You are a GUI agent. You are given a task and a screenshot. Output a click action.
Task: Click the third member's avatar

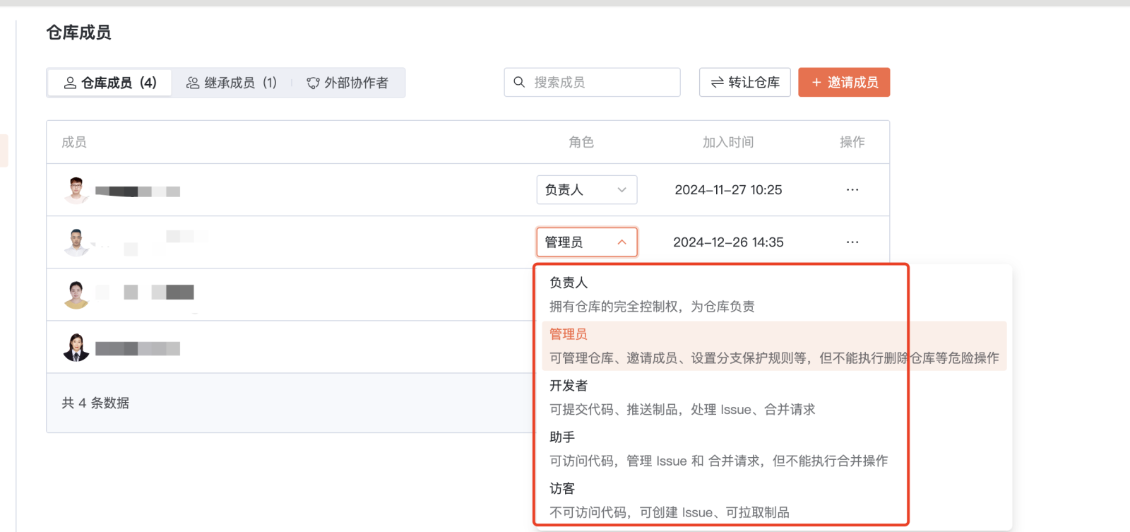coord(76,295)
